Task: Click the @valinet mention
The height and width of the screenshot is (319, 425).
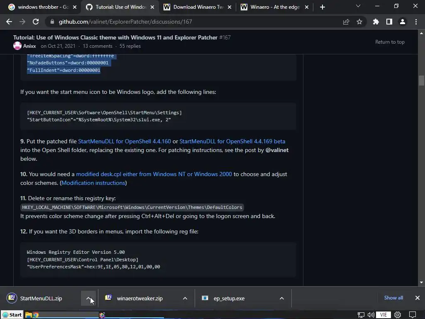Action: click(277, 150)
